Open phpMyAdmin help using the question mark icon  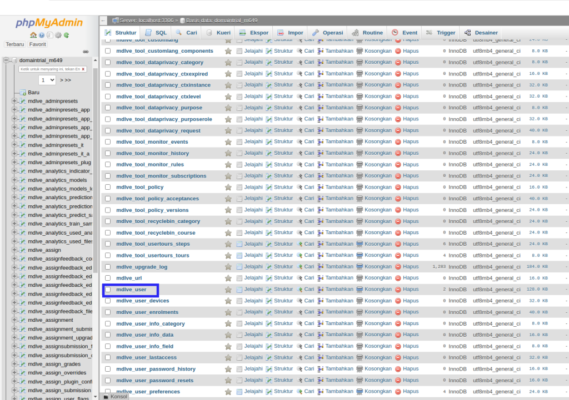(42, 34)
